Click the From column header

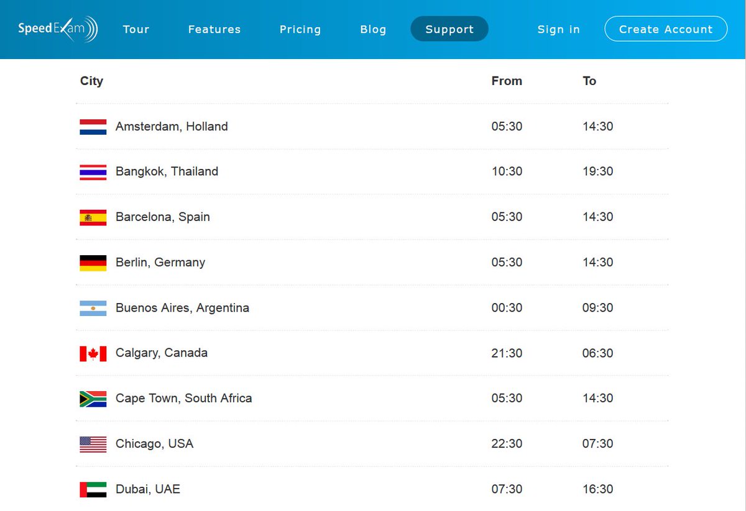click(507, 81)
